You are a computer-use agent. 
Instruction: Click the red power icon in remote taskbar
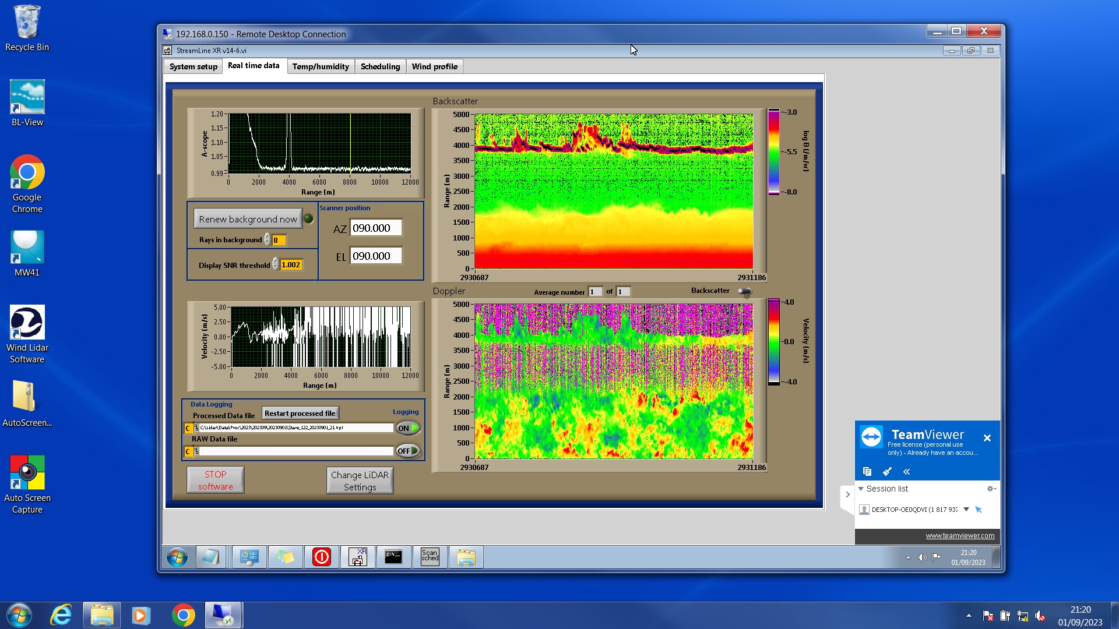pos(321,557)
